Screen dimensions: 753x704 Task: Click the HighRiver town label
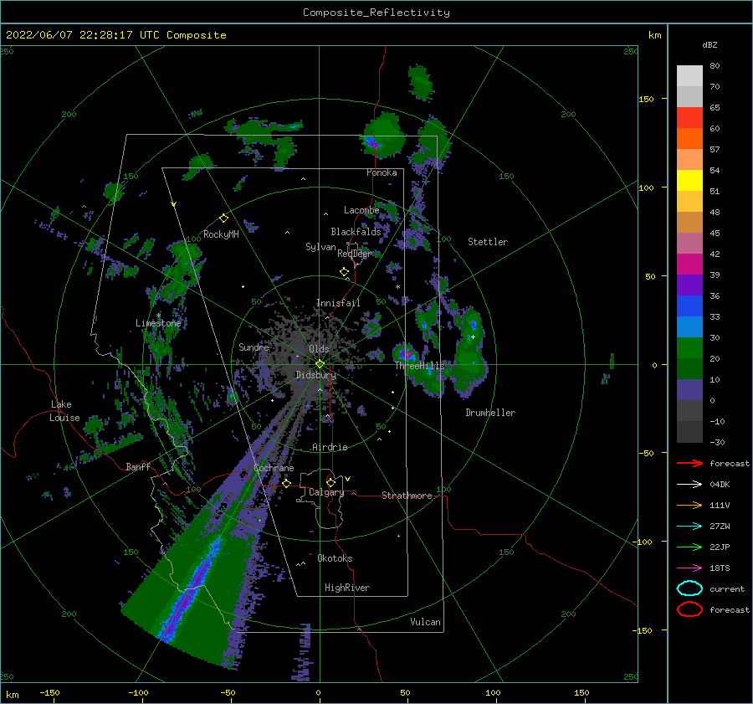coord(346,588)
